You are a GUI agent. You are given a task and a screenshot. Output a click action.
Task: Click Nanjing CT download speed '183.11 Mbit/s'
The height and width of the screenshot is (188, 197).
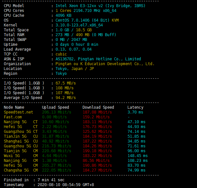coord(97,122)
